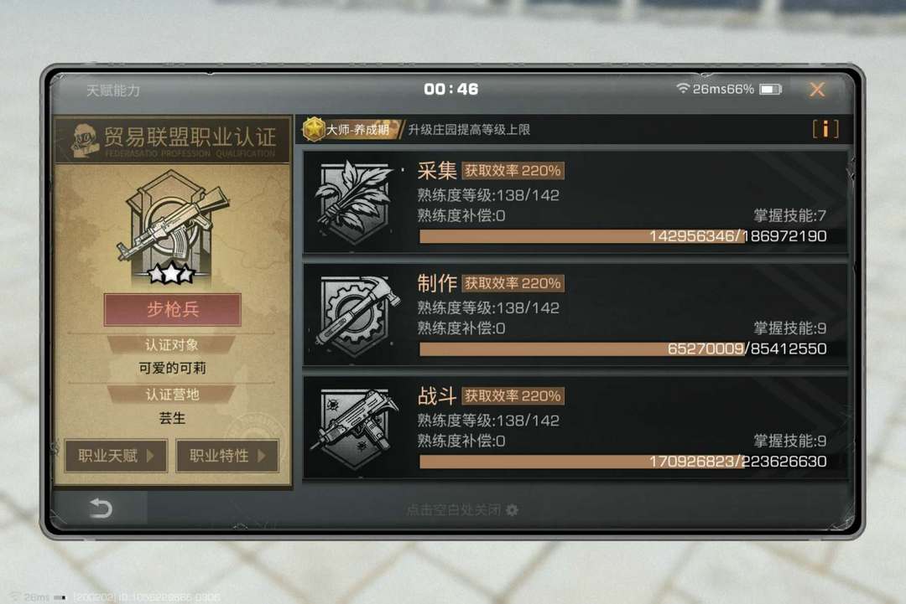The height and width of the screenshot is (604, 906).
Task: Open the info [i] icon
Action: (x=825, y=129)
